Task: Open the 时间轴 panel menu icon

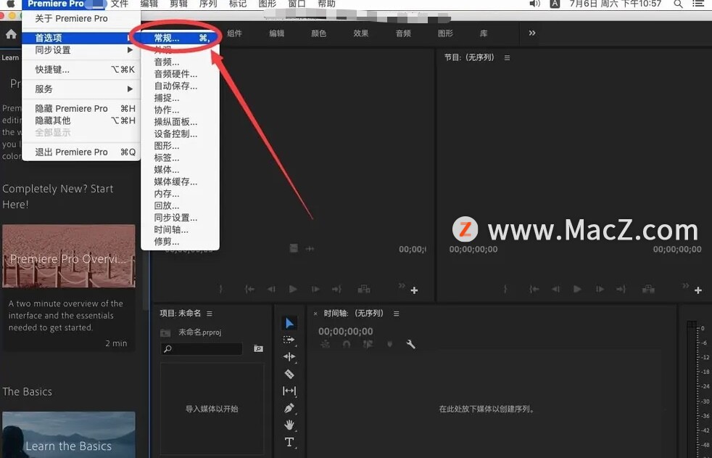Action: point(397,314)
